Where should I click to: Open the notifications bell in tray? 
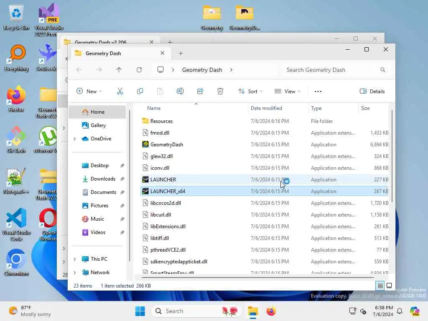(x=400, y=311)
